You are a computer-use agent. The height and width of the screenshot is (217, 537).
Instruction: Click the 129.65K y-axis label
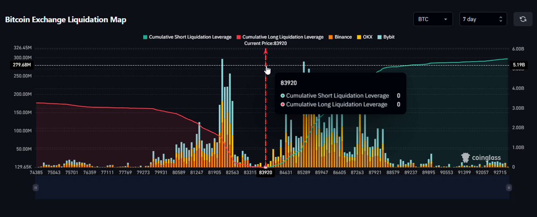coord(22,167)
